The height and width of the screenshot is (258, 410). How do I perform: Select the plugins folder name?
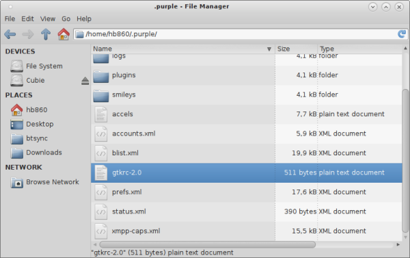pyautogui.click(x=124, y=75)
